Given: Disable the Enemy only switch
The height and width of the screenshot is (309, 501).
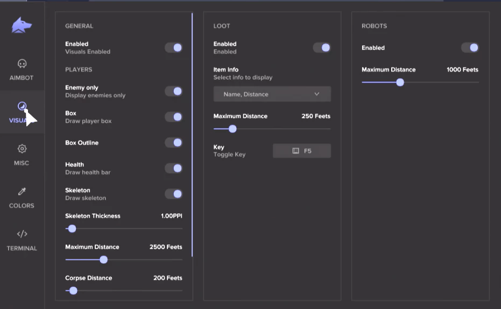Looking at the screenshot, I should coord(174,92).
